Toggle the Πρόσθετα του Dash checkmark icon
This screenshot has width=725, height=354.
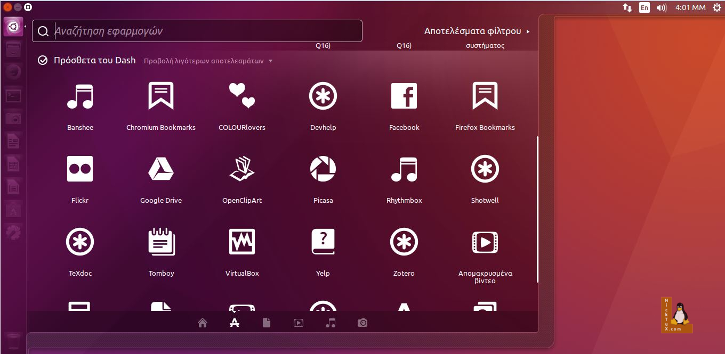coord(43,61)
